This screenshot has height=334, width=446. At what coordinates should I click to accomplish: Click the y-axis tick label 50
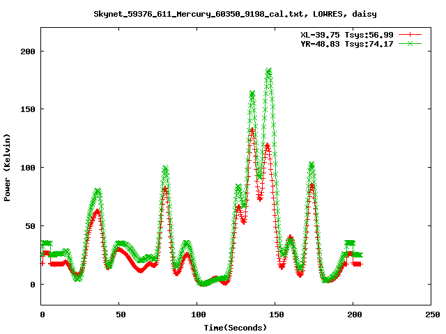pyautogui.click(x=30, y=226)
